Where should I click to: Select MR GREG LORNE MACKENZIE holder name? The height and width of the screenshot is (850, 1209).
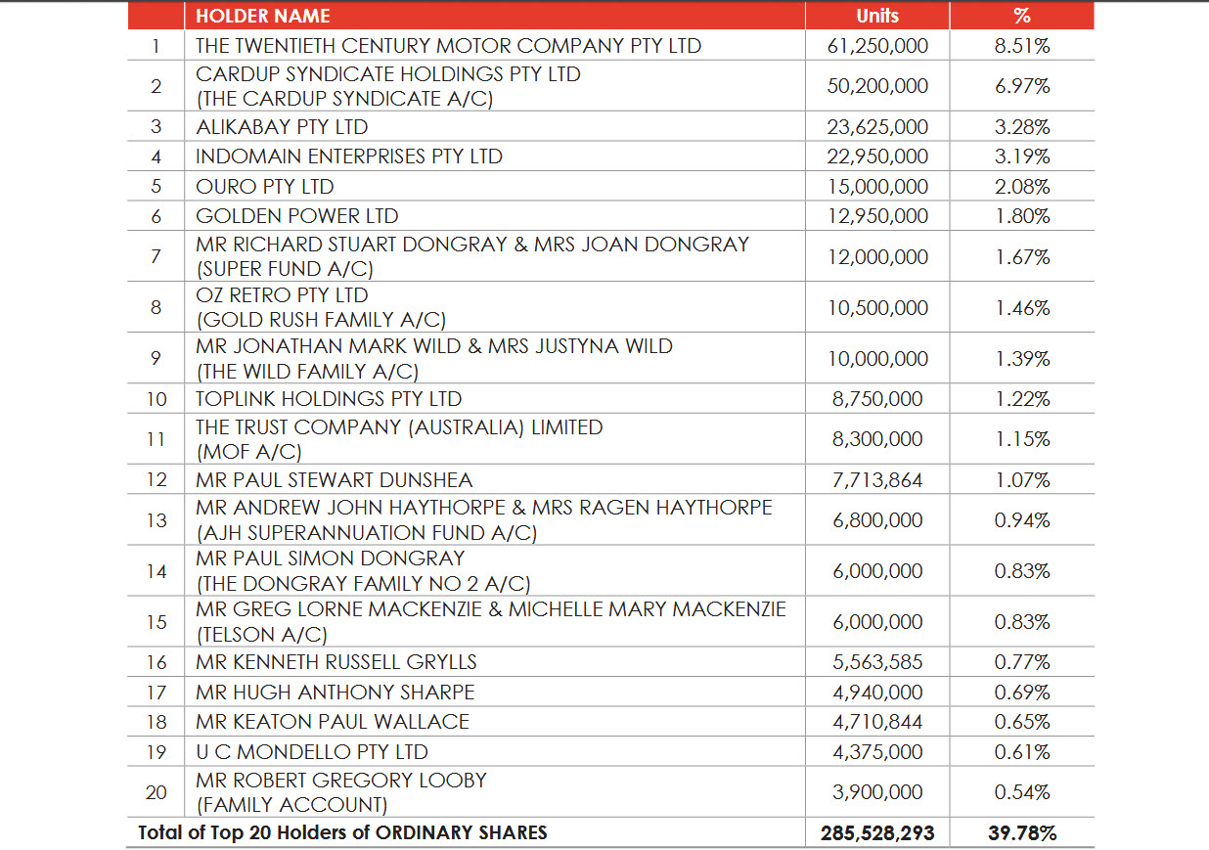490,609
